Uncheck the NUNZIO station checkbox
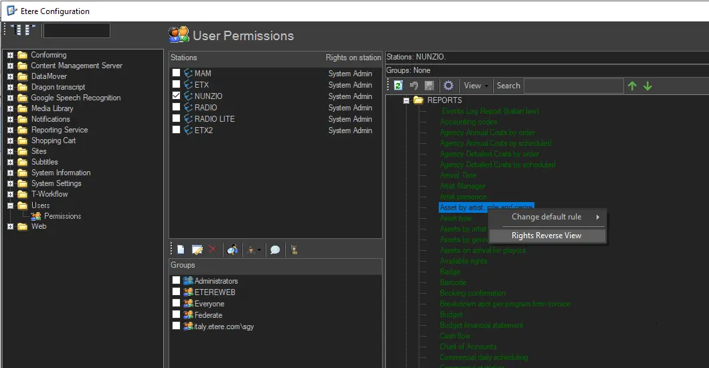The image size is (709, 368). pyautogui.click(x=176, y=96)
